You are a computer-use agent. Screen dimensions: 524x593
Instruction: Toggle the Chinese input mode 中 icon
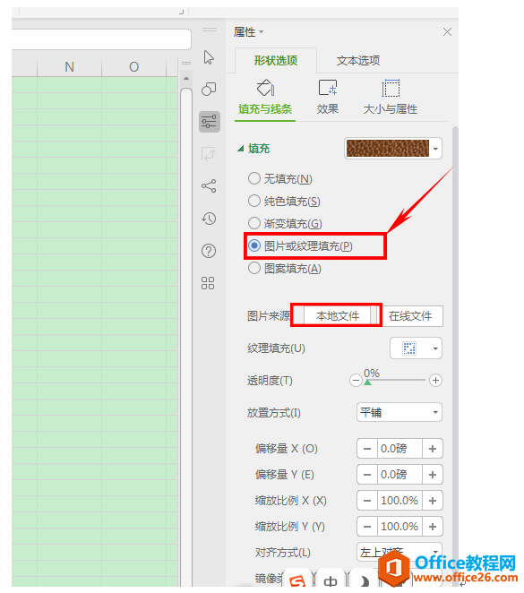331,581
